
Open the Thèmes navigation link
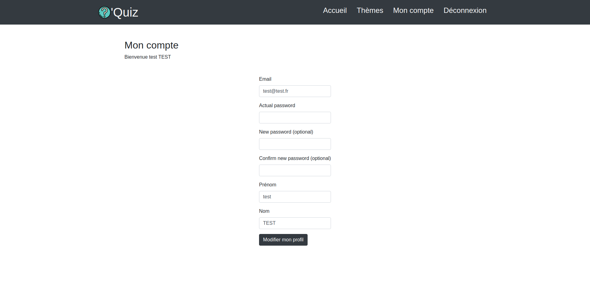coord(370,10)
